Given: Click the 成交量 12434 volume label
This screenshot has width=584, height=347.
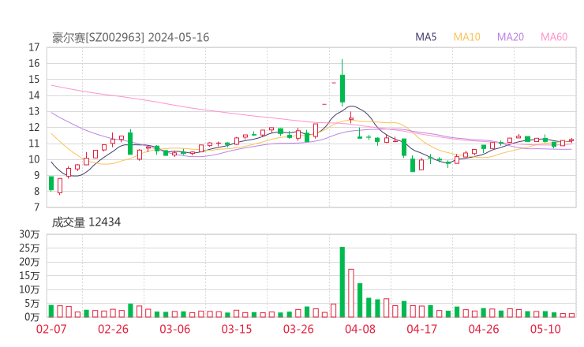Looking at the screenshot, I should (86, 222).
